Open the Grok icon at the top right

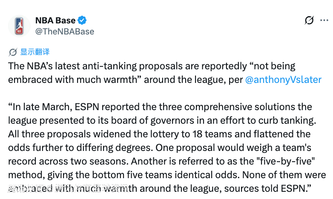coord(310,20)
